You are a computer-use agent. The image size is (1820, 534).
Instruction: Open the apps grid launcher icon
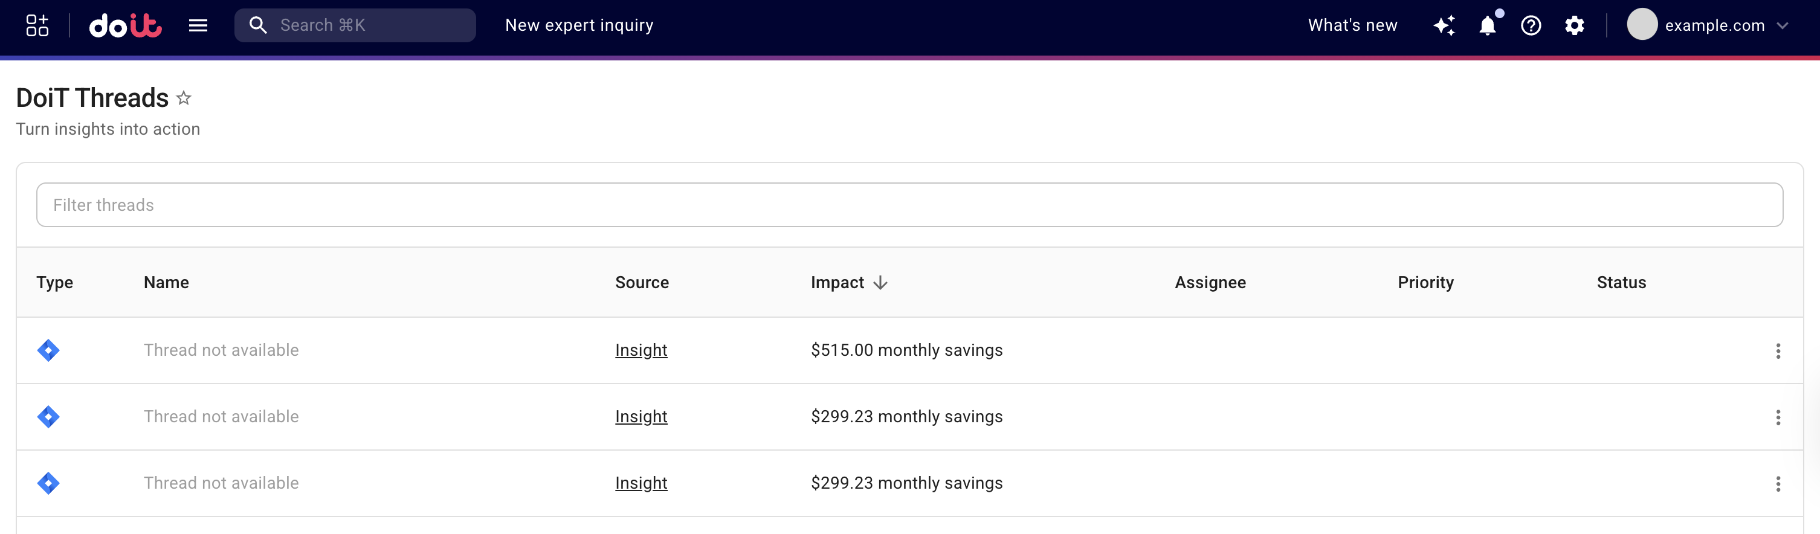pyautogui.click(x=37, y=25)
